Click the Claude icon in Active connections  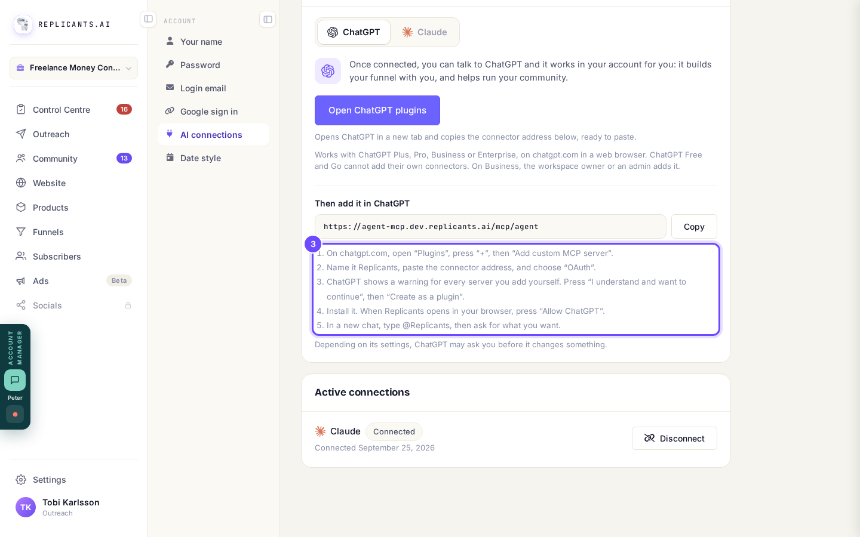tap(320, 431)
